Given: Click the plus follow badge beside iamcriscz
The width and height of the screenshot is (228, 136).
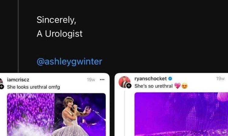Looking at the screenshot, I should [x=1, y=87].
